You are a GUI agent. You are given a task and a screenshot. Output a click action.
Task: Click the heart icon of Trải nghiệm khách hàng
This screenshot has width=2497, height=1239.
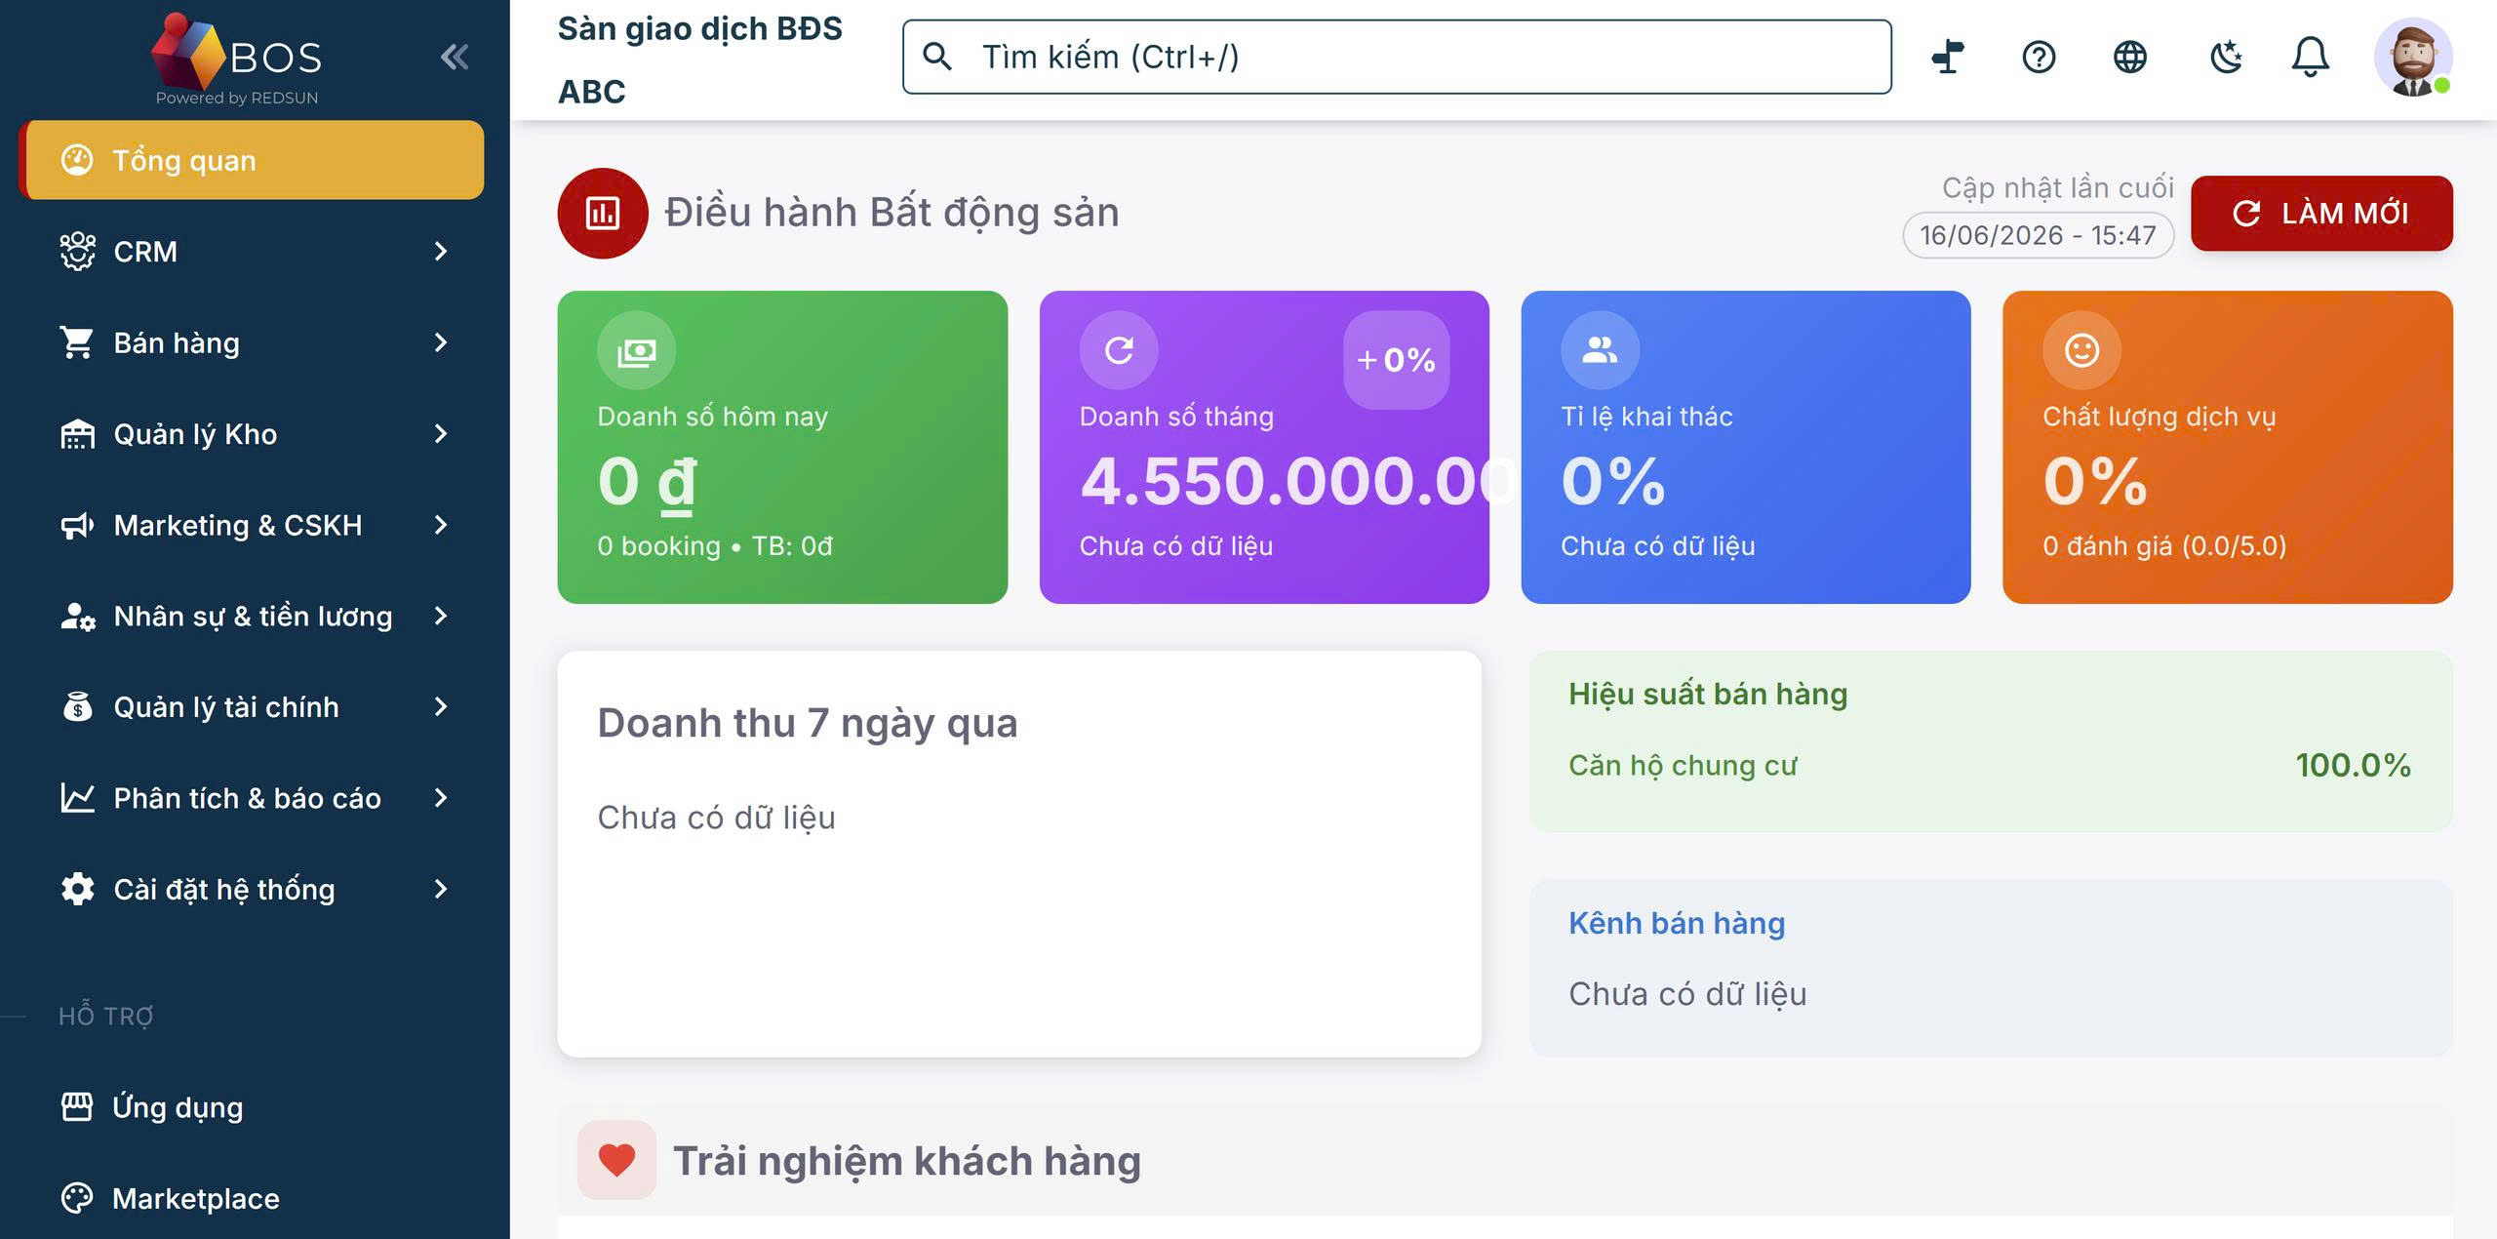tap(616, 1160)
